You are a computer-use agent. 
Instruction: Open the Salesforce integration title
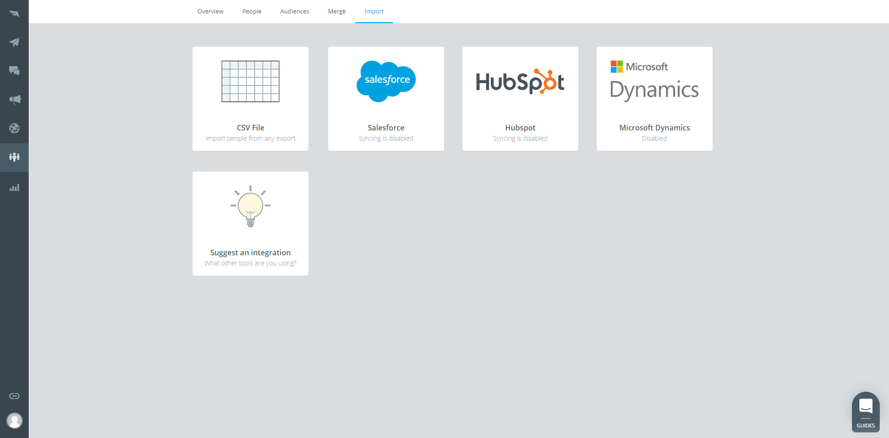point(386,128)
